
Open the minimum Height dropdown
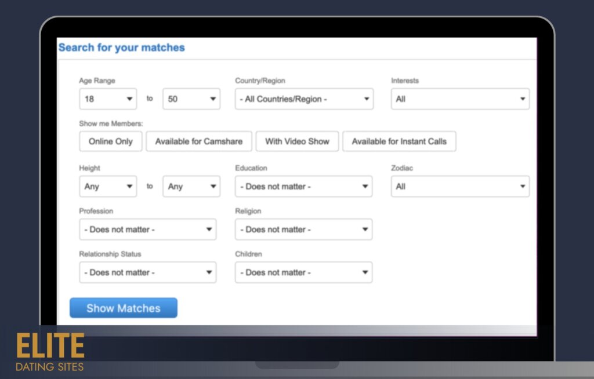point(108,187)
